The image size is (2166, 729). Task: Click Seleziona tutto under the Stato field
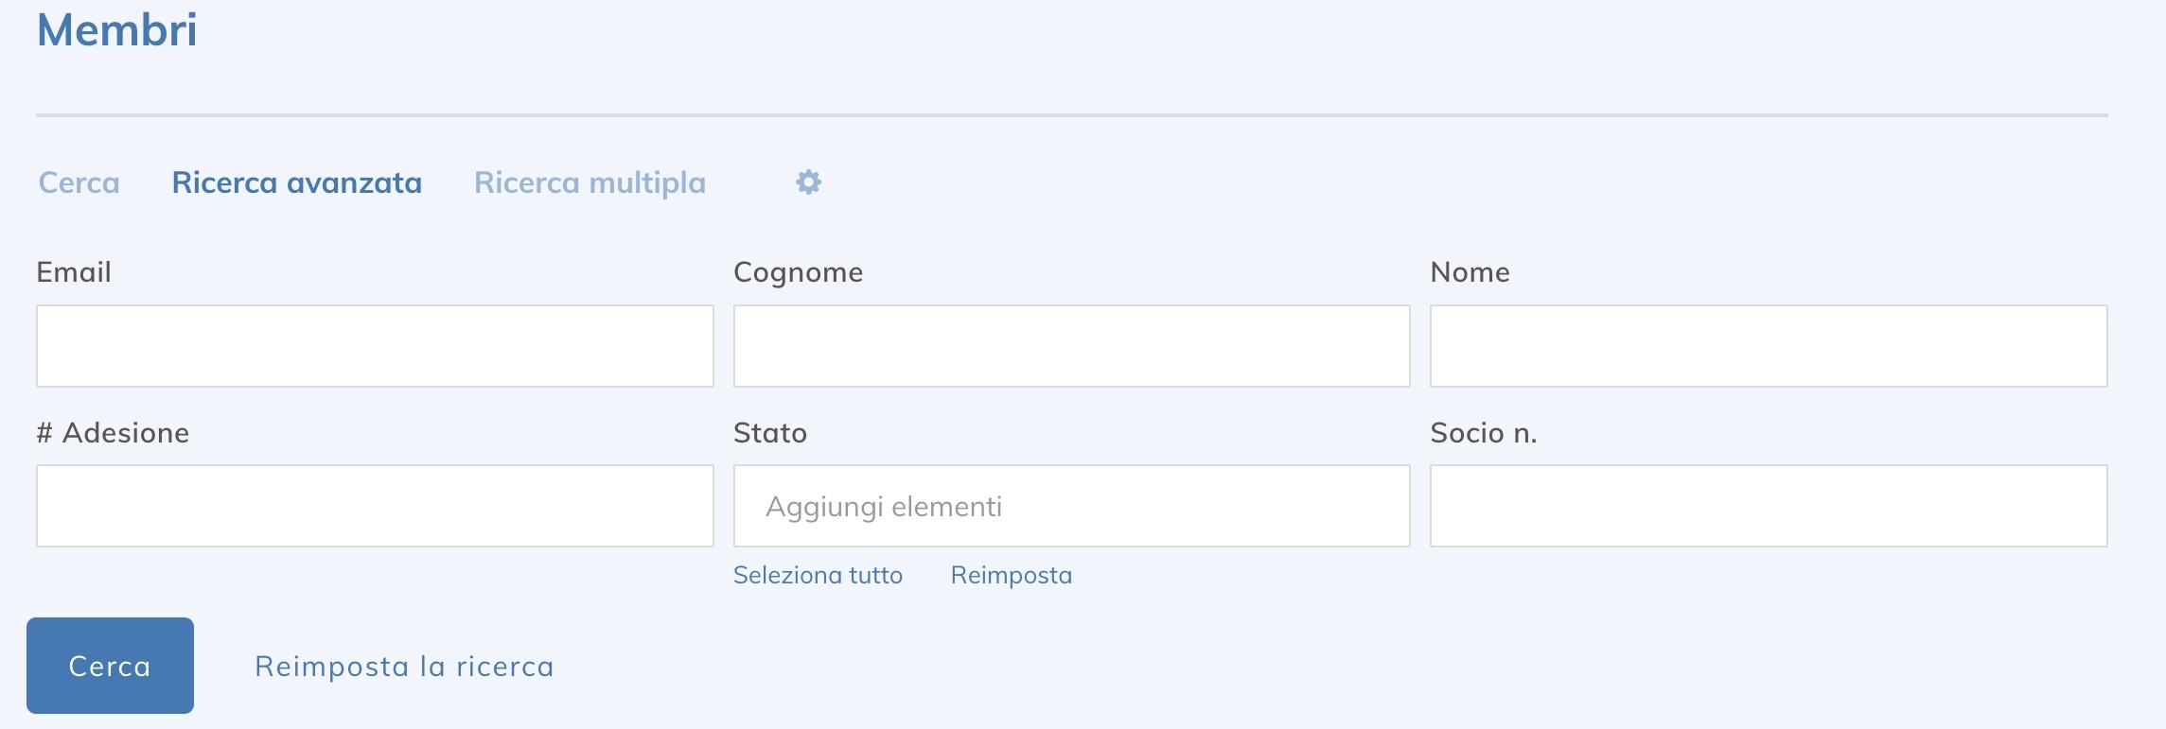pyautogui.click(x=818, y=574)
